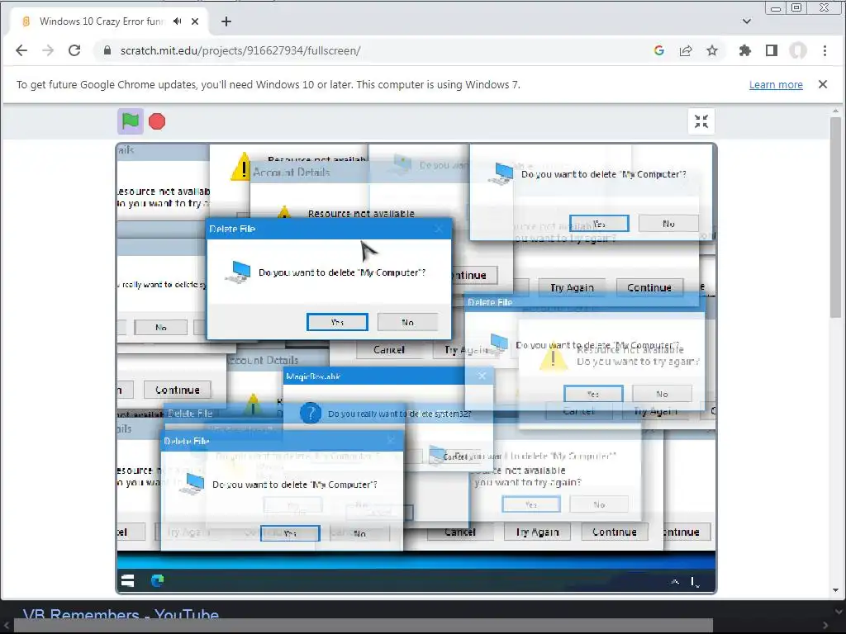This screenshot has width=846, height=634.
Task: Close the front Delete File dialog
Action: coord(438,229)
